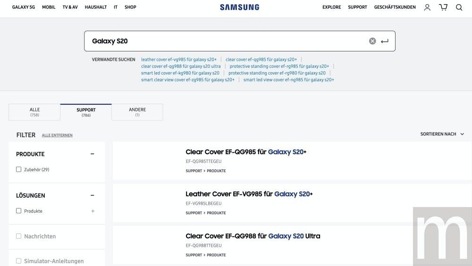Image resolution: width=472 pixels, height=266 pixels.
Task: Submit search with the enter arrow icon
Action: coord(385,41)
